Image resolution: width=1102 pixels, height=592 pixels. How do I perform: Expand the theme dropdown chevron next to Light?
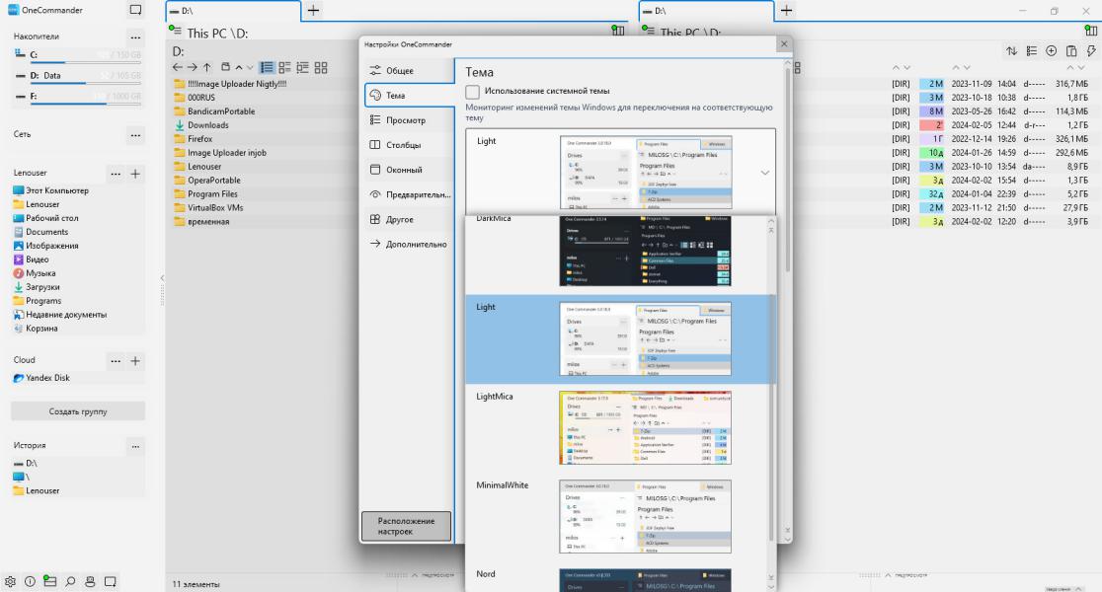point(764,173)
